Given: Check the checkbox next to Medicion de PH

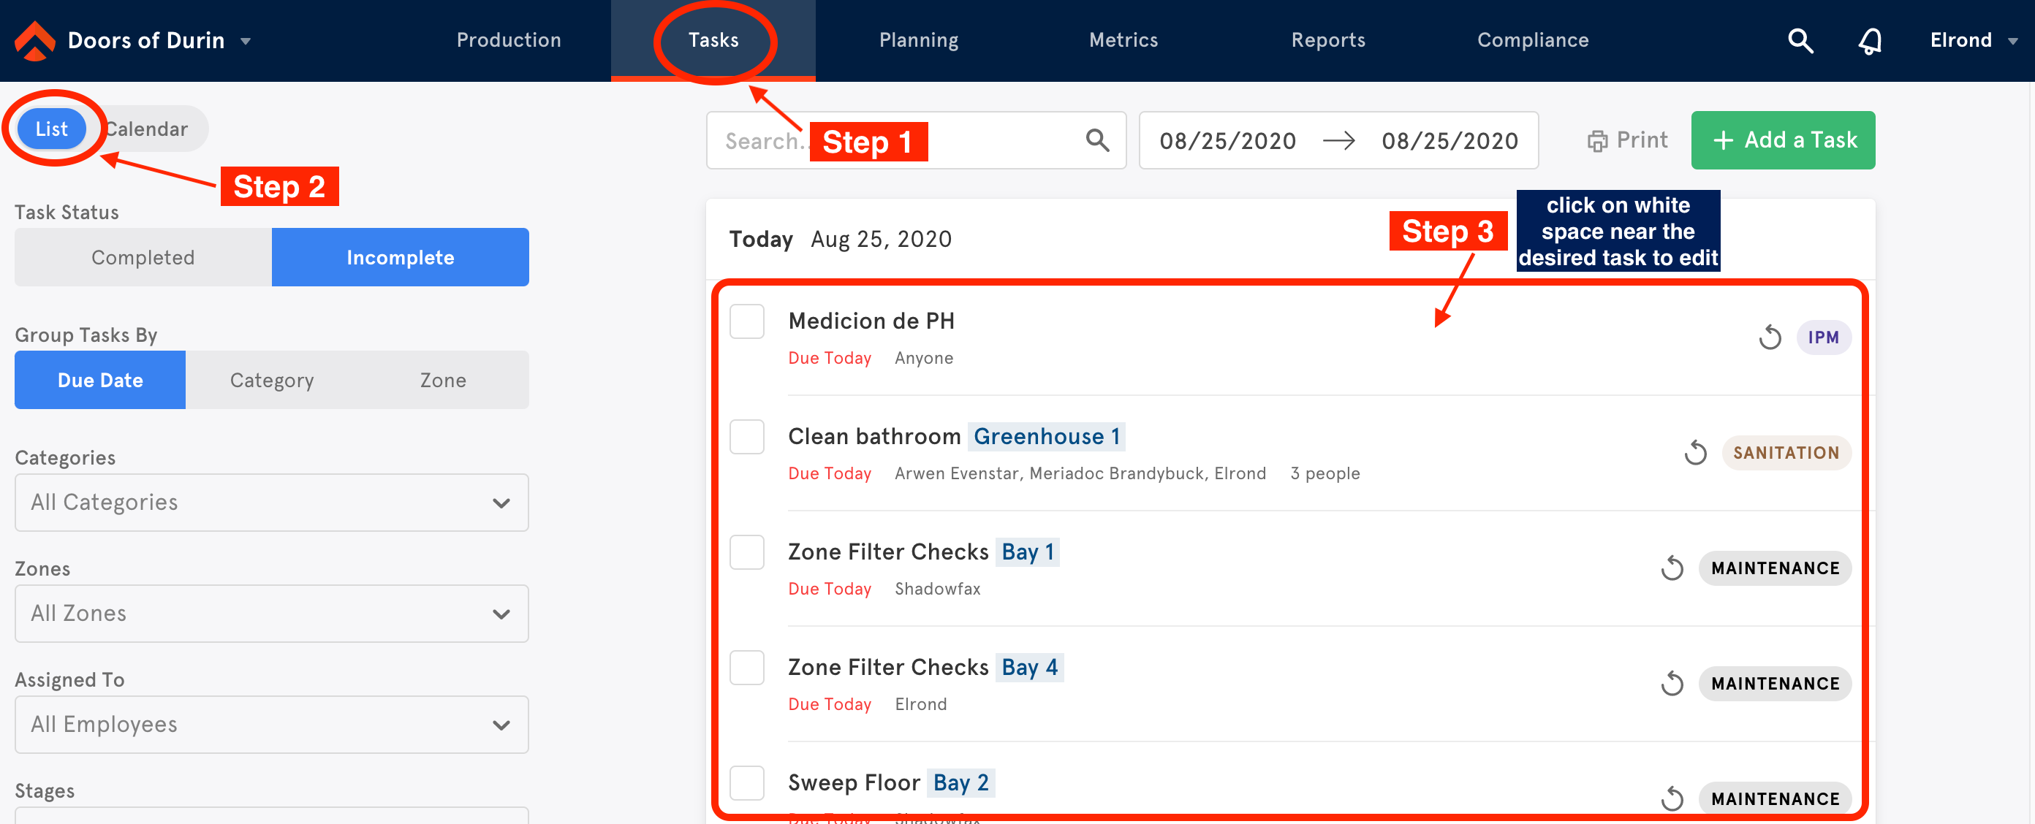Looking at the screenshot, I should coord(749,322).
